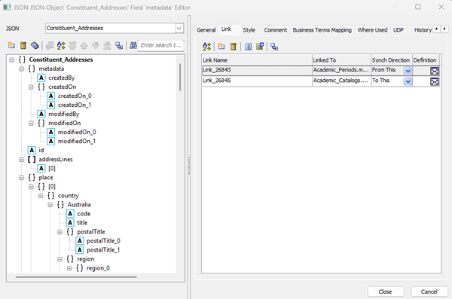Switch to the General tab

click(x=206, y=30)
